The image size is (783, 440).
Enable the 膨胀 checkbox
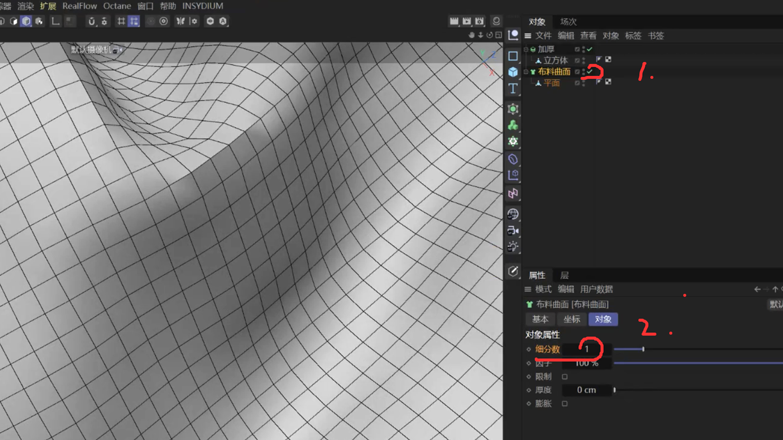565,404
